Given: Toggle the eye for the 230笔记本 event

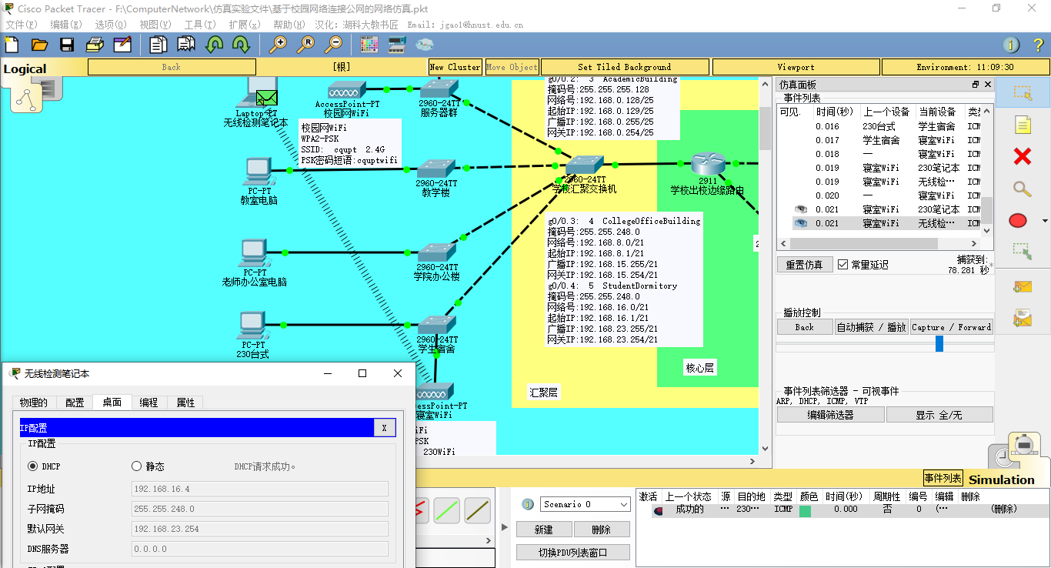Looking at the screenshot, I should [801, 209].
